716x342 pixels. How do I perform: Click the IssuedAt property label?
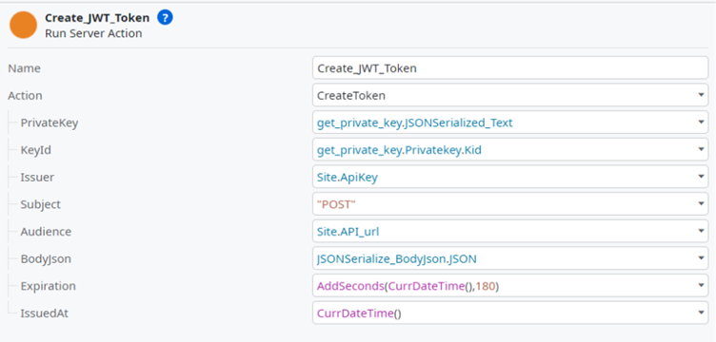[45, 313]
